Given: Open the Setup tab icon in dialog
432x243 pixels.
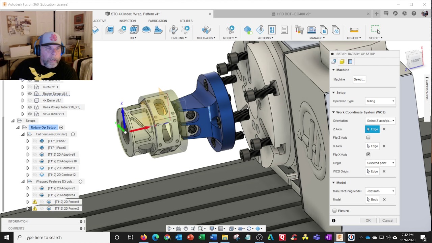Looking at the screenshot, I should coord(334,62).
